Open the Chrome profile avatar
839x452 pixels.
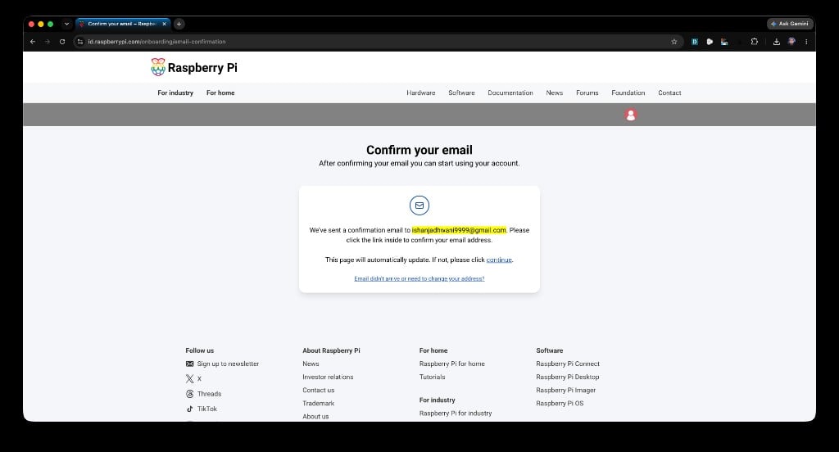[x=791, y=42]
